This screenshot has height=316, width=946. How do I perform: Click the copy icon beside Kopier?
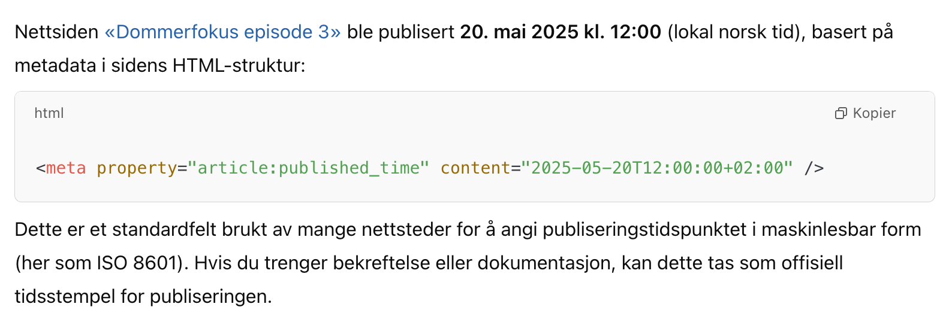[x=840, y=113]
